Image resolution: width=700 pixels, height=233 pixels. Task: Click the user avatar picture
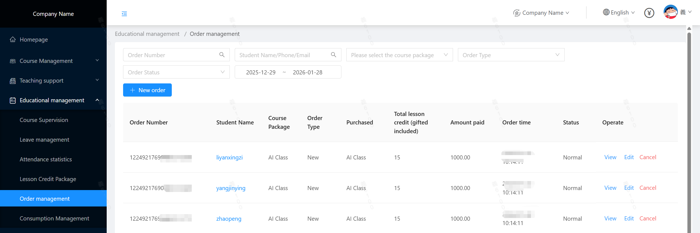tap(670, 12)
